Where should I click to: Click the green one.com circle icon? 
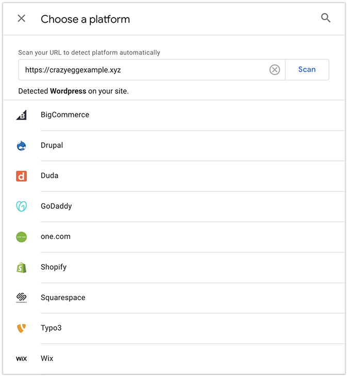(x=21, y=237)
